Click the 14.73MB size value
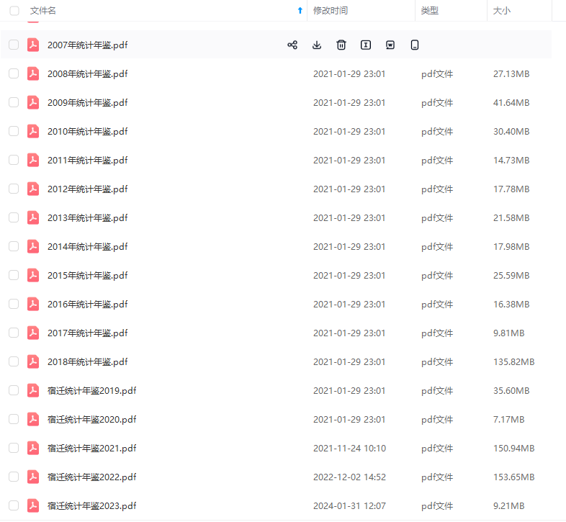Screen dimensions: 566x522 click(511, 160)
